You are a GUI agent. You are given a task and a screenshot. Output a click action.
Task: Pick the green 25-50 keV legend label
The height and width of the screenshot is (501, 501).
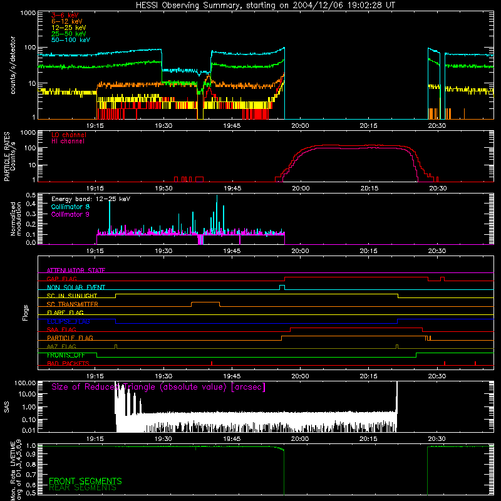(x=69, y=34)
